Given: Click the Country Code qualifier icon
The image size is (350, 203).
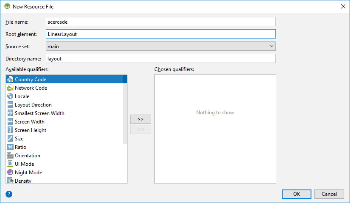Looking at the screenshot, I should [11, 80].
